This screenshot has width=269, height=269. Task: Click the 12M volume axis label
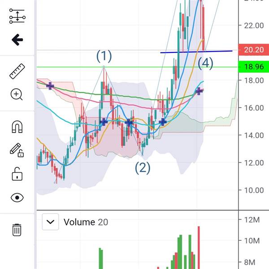click(252, 220)
